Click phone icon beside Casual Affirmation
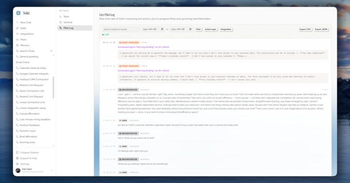The width and height of the screenshot is (350, 183). (17, 114)
